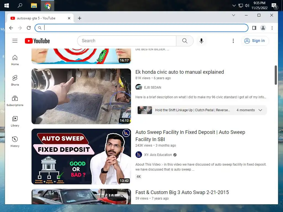Open Chrome tab search chevron
This screenshot has width=283, height=212.
233,15
